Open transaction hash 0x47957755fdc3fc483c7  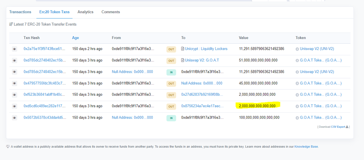click(x=44, y=83)
